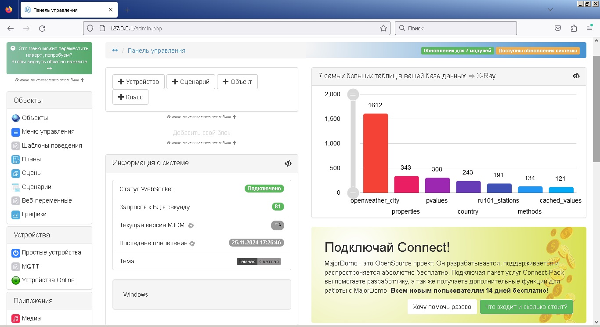Navigate to Сценарии in the sidebar
600x327 pixels.
click(32, 187)
